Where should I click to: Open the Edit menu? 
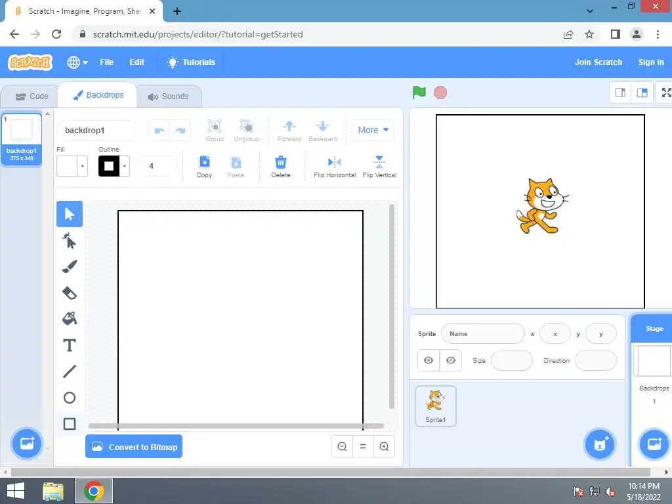point(136,62)
